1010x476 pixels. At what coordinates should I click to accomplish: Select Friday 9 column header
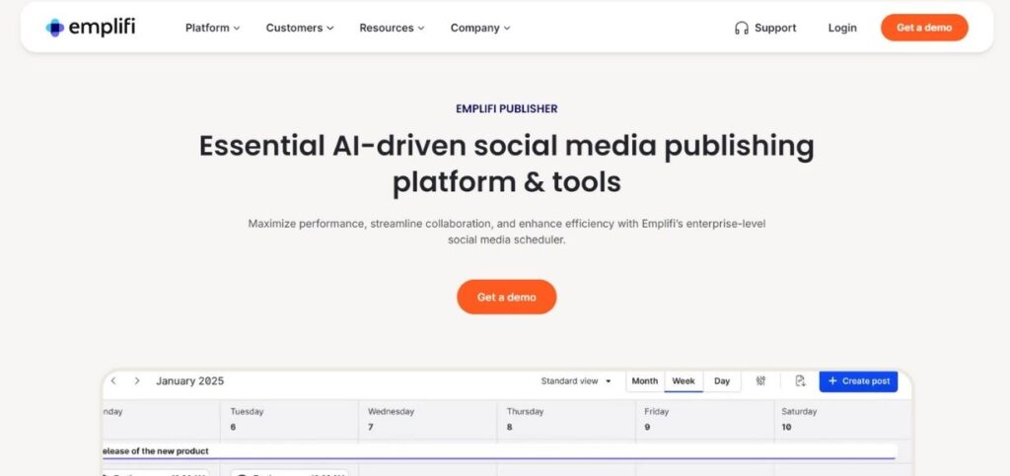tap(704, 419)
